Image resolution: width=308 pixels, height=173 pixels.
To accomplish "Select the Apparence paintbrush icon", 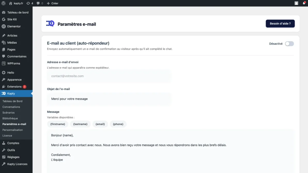I will (x=4, y=79).
